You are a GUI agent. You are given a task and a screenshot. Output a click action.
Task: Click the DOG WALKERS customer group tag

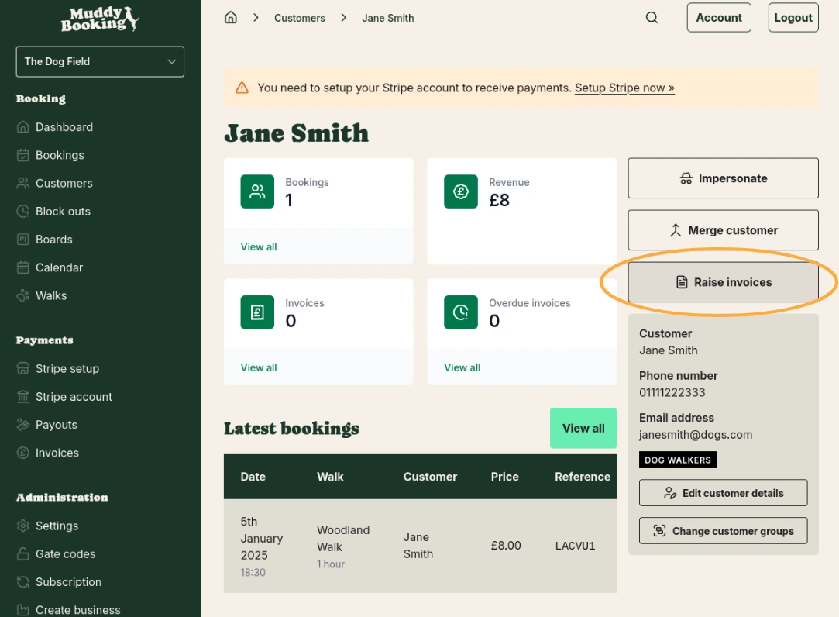coord(677,459)
